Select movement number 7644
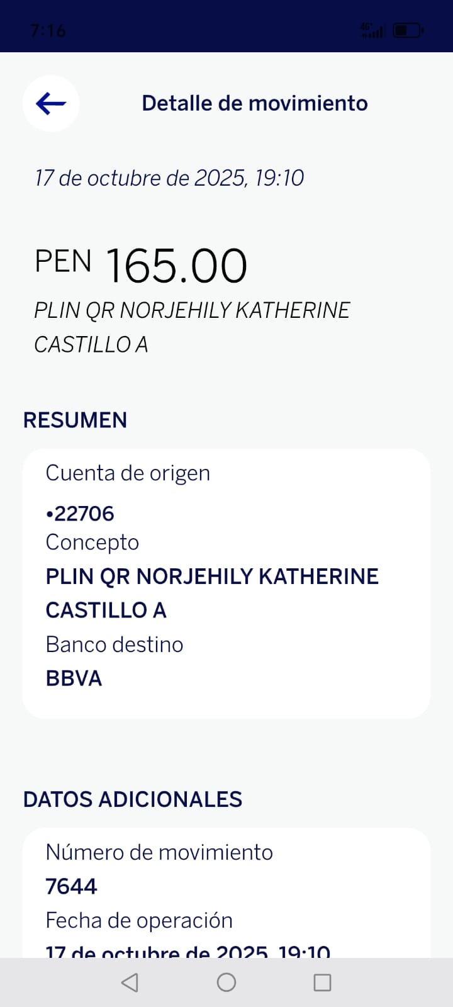Viewport: 453px width, 1007px height. (72, 886)
